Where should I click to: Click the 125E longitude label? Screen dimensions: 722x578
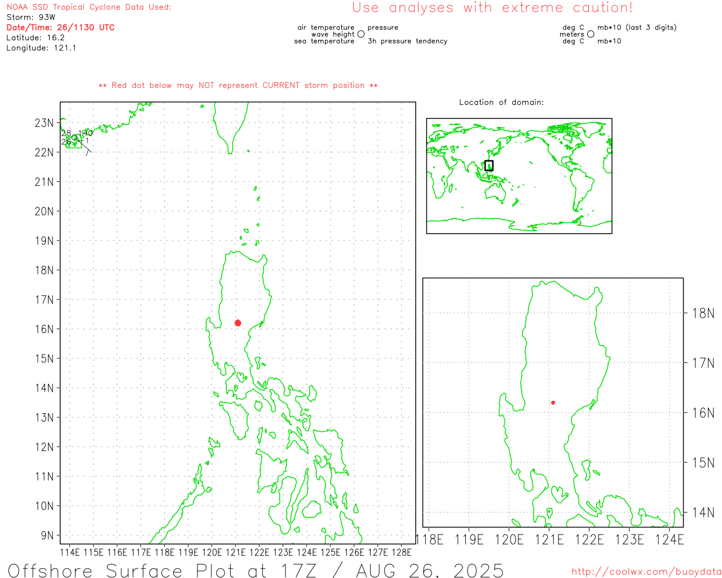pyautogui.click(x=331, y=552)
